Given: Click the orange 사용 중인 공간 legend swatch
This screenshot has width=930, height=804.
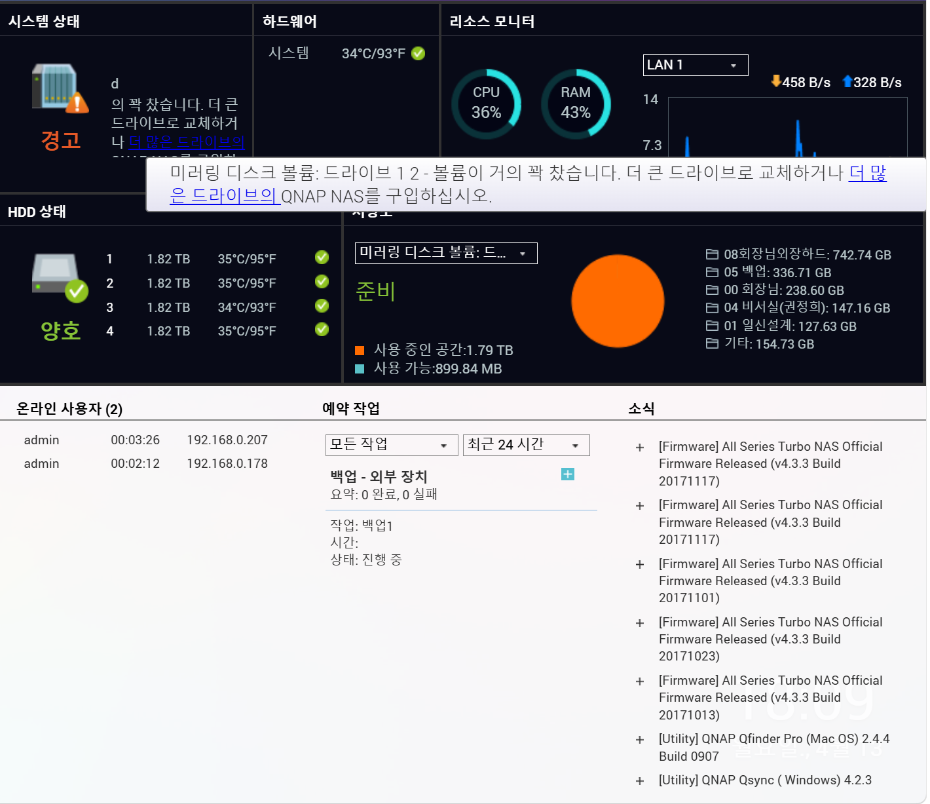Looking at the screenshot, I should (x=359, y=351).
